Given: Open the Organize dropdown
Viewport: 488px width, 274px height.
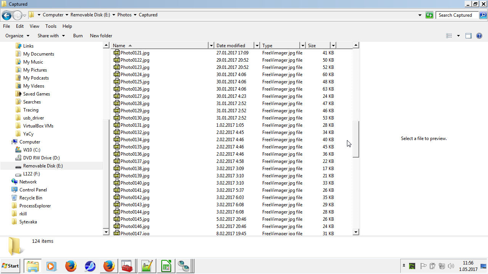Looking at the screenshot, I should (17, 36).
